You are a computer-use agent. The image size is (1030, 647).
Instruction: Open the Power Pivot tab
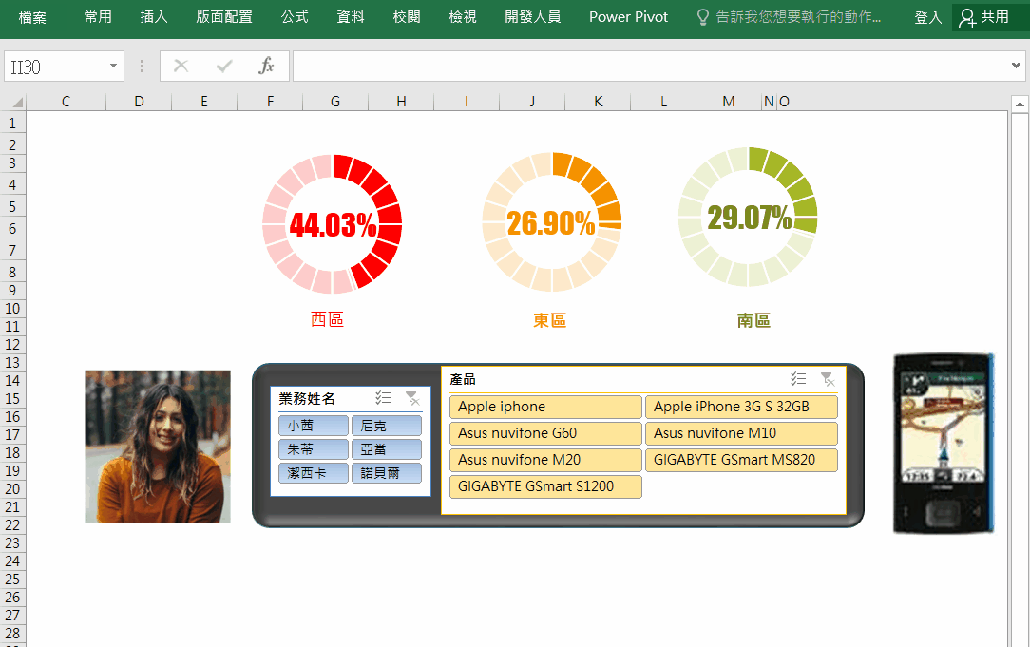pyautogui.click(x=628, y=17)
